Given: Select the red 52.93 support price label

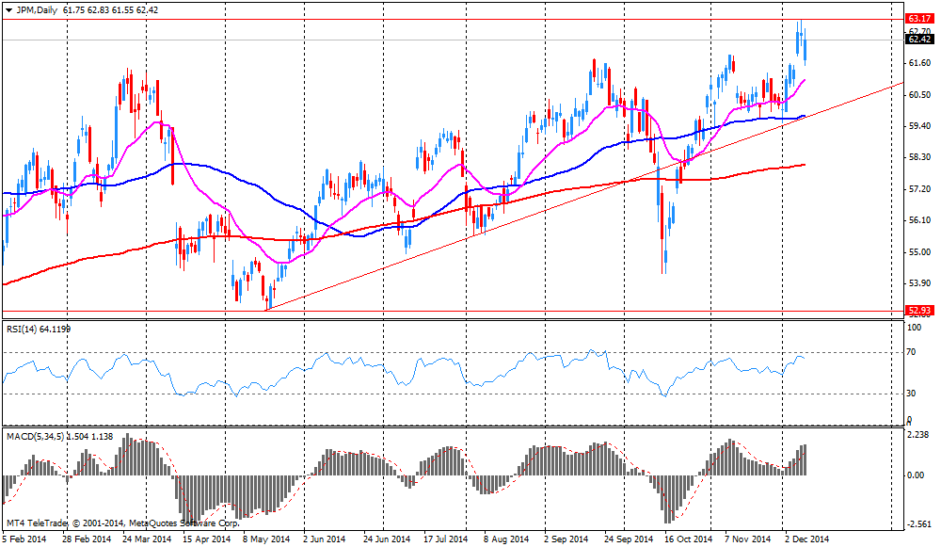Looking at the screenshot, I should (x=918, y=310).
